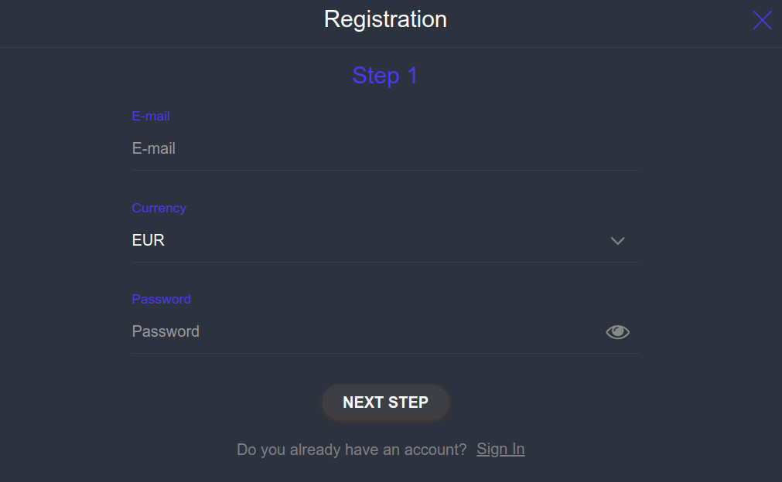This screenshot has height=482, width=782.
Task: Go to sign-in via the underlined link
Action: tap(500, 449)
